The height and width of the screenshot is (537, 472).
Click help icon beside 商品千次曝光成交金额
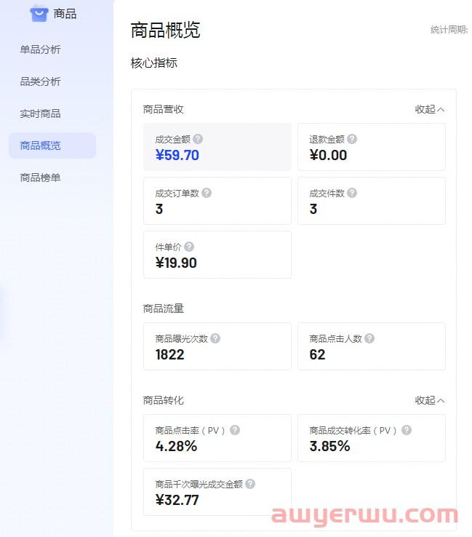click(x=250, y=484)
